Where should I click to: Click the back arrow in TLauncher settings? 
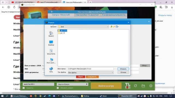click(x=52, y=12)
